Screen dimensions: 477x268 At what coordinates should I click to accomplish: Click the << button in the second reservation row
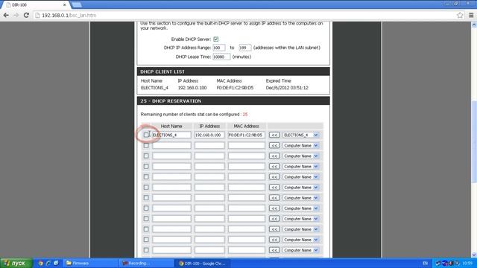(x=274, y=146)
